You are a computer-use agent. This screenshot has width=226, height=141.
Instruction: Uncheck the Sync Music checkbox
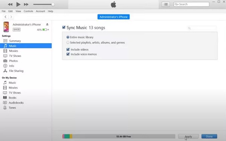(64, 27)
